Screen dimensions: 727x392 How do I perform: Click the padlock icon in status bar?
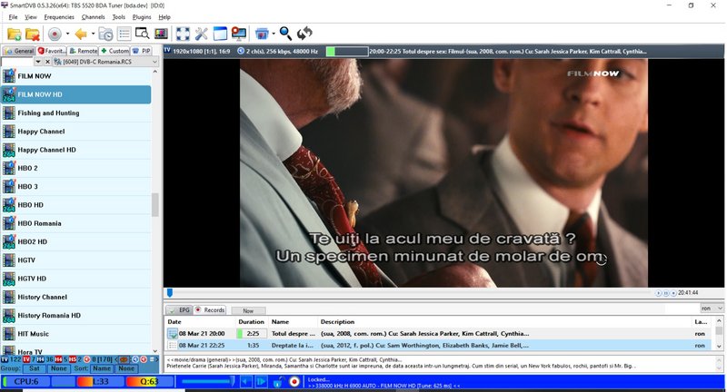(x=278, y=382)
